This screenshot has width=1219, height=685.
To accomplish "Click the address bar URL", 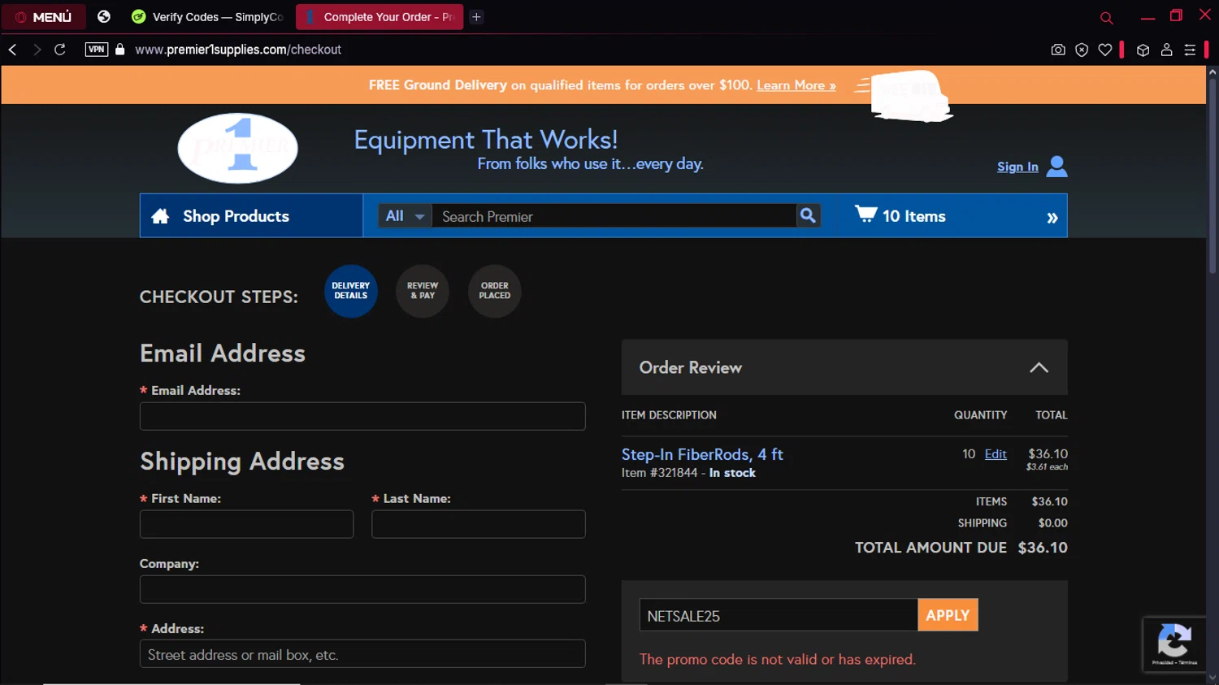I will pos(238,50).
